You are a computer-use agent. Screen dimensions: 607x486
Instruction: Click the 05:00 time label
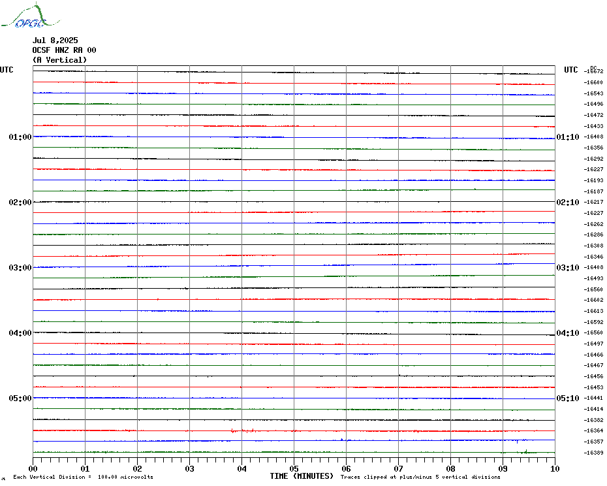tap(20, 398)
